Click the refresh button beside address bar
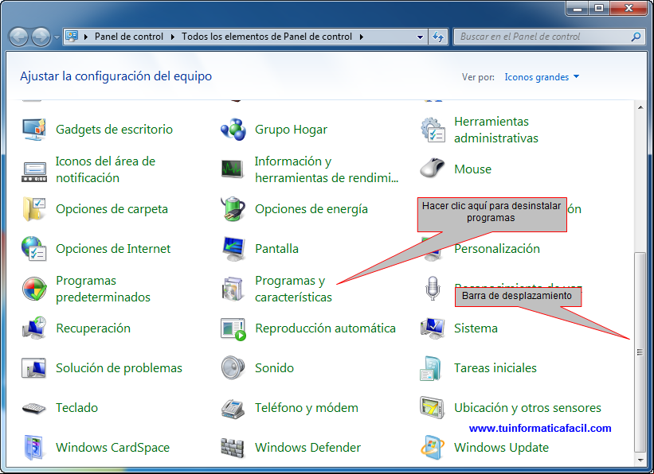The width and height of the screenshot is (654, 474). 438,37
